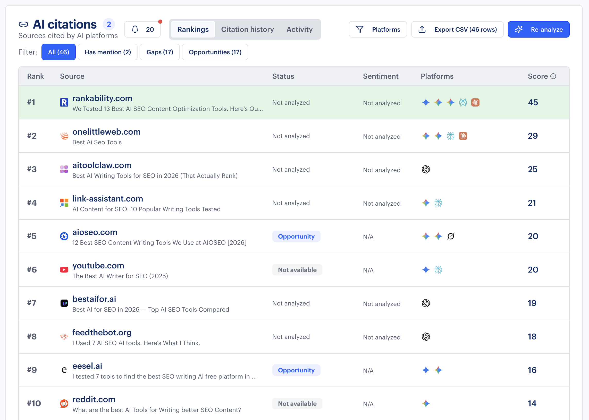Toggle the Opportunities (17) filter
589x420 pixels.
coord(215,52)
